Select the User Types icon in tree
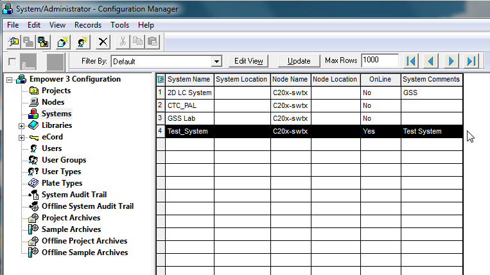 click(33, 172)
